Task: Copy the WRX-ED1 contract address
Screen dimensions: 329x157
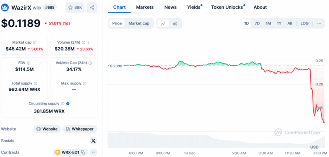Action: tap(83, 152)
